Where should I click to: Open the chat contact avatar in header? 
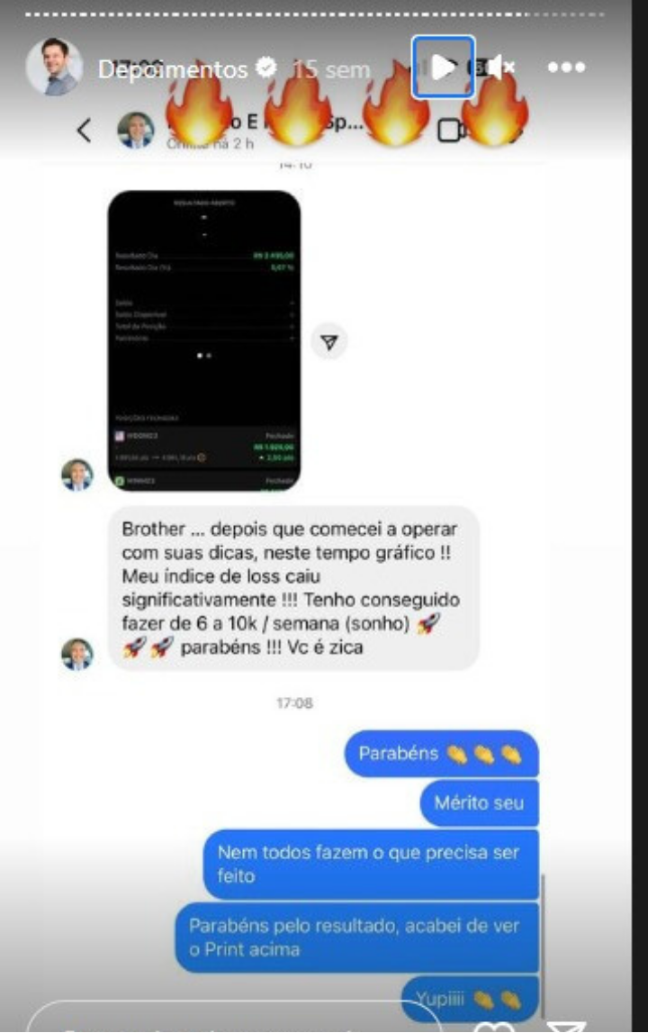pyautogui.click(x=136, y=130)
